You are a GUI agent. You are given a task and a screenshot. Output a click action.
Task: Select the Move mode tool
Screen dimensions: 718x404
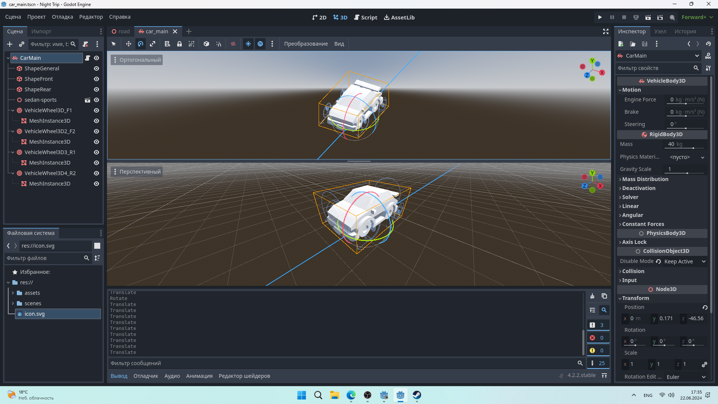pos(128,44)
